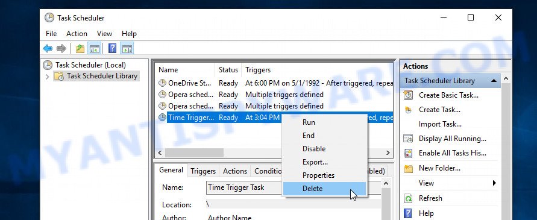Open the Action menu

point(77,34)
